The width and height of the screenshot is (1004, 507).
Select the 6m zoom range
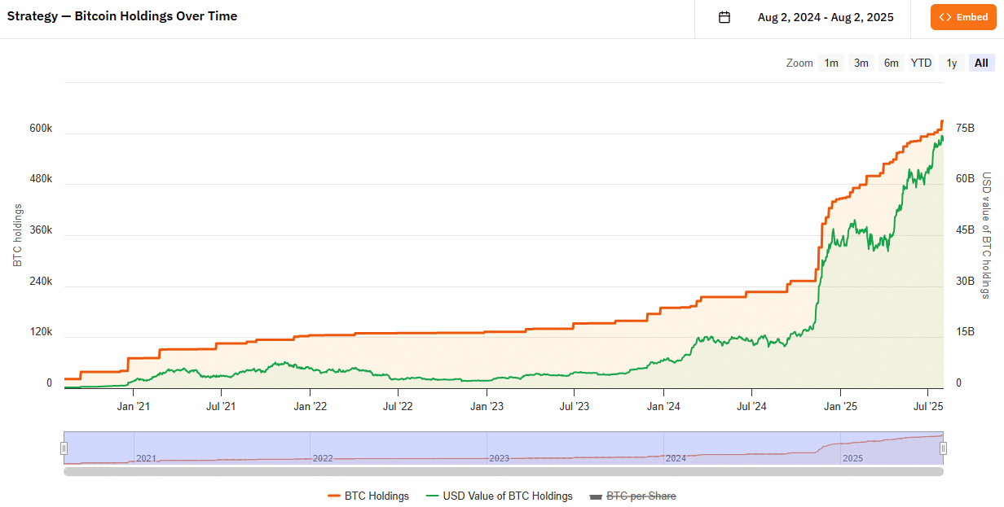[892, 63]
